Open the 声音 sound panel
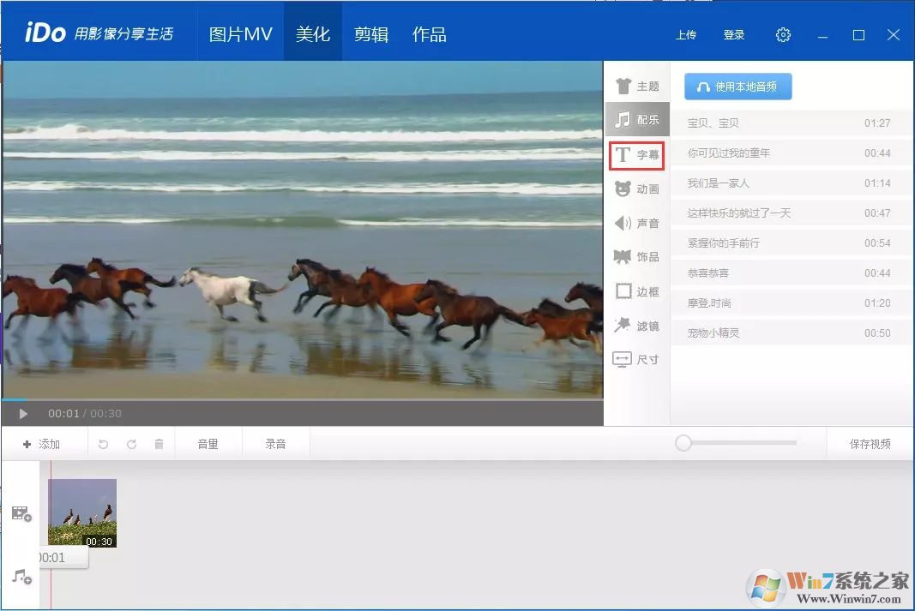Screen dimensions: 915x611 click(x=635, y=223)
